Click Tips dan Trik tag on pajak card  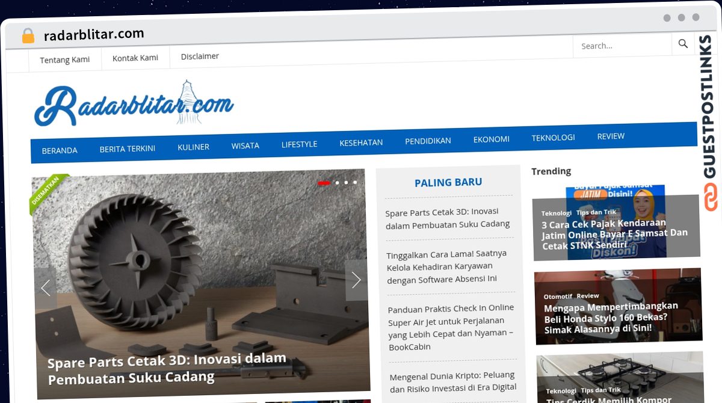point(596,212)
